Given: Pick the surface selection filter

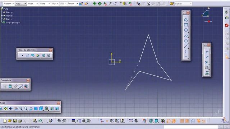Looking at the screenshot, I should pos(32,56).
